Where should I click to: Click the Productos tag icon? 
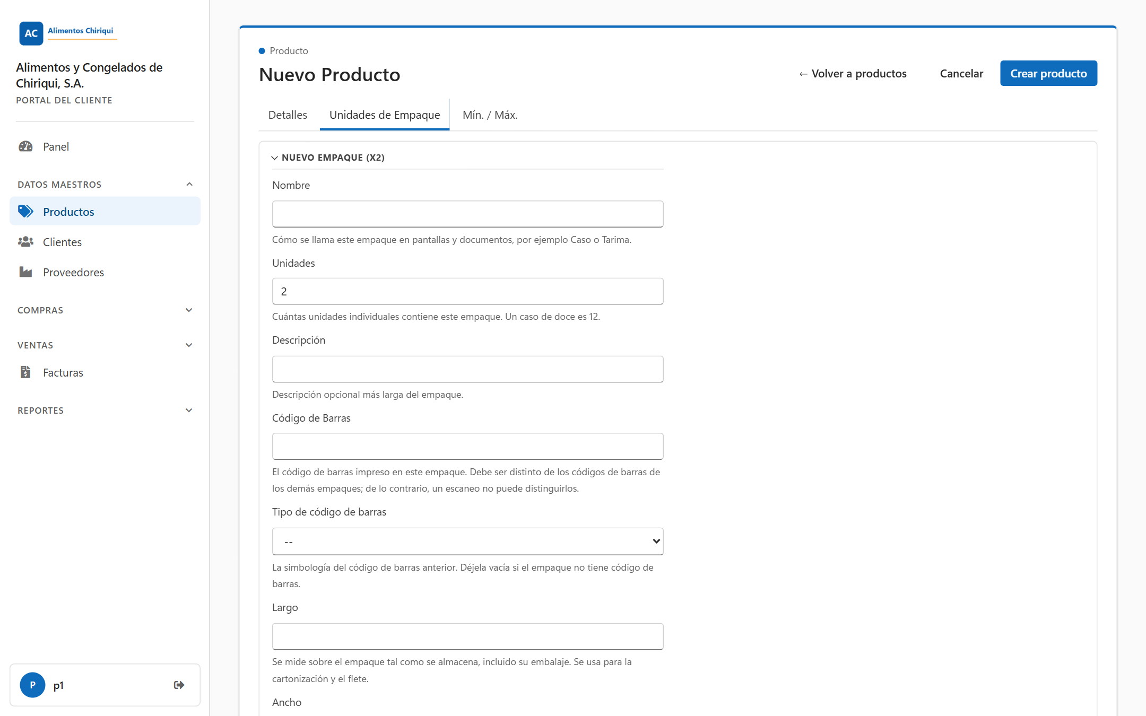pyautogui.click(x=25, y=212)
